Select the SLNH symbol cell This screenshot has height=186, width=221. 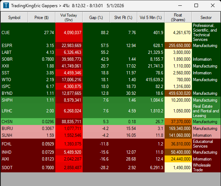pos(14,135)
